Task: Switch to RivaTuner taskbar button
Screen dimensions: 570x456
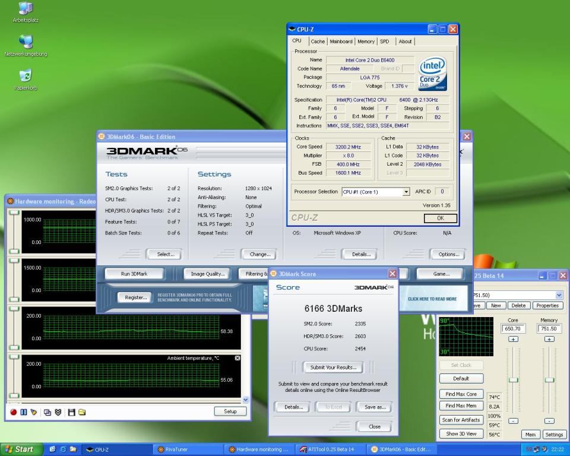Action: click(188, 449)
